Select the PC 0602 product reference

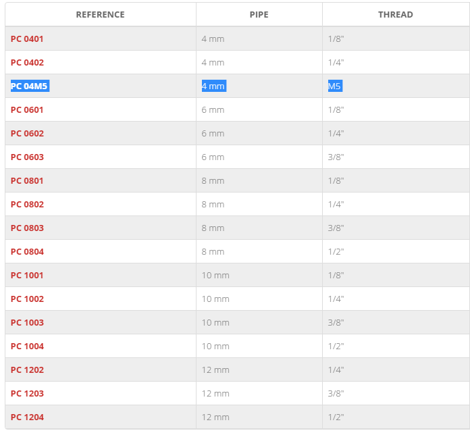click(27, 134)
